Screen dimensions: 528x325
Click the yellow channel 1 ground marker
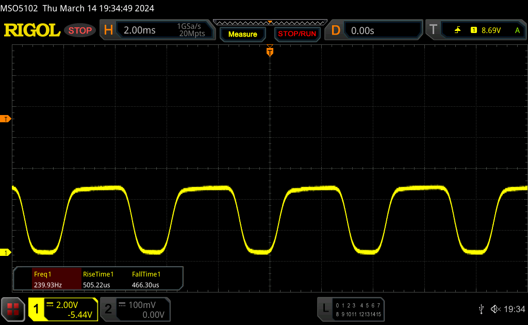pyautogui.click(x=6, y=252)
